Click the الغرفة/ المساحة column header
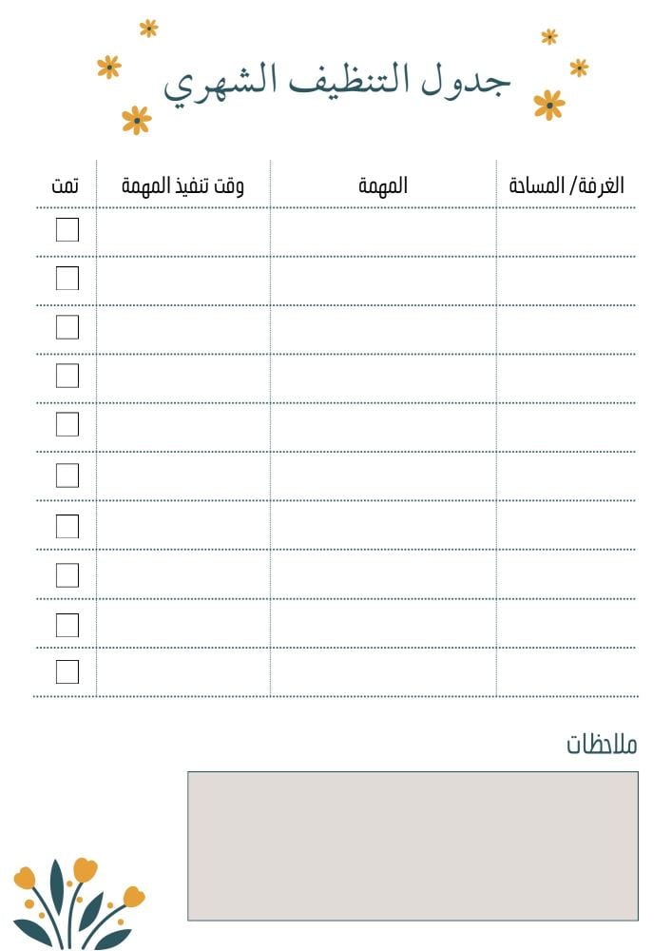The width and height of the screenshot is (672, 951). [566, 185]
